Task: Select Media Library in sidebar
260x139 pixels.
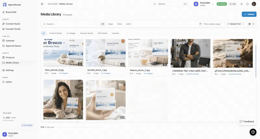Action: (12, 63)
